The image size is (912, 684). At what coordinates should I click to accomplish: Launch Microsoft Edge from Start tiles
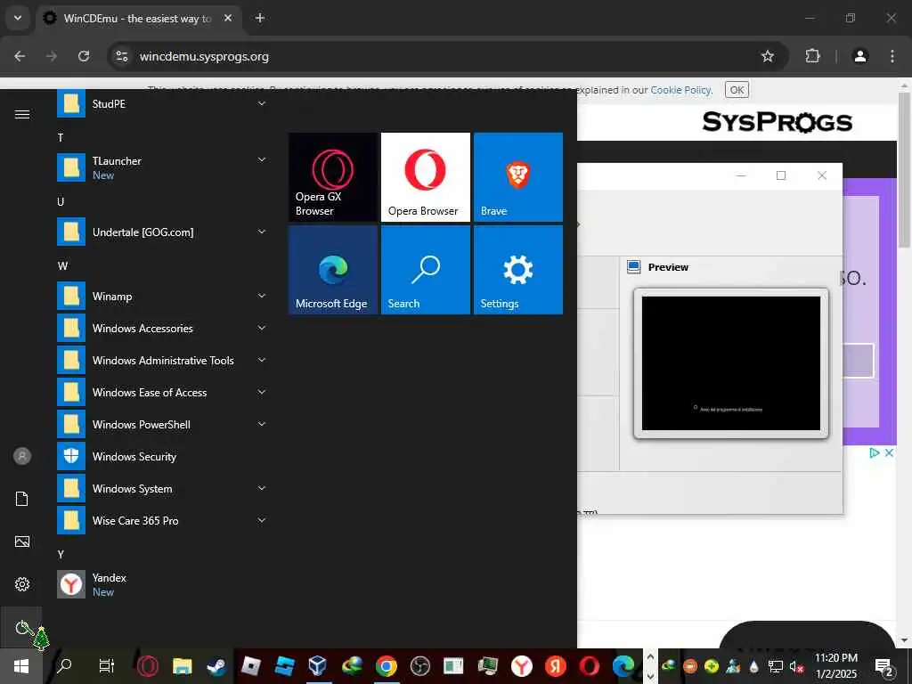[x=333, y=270]
